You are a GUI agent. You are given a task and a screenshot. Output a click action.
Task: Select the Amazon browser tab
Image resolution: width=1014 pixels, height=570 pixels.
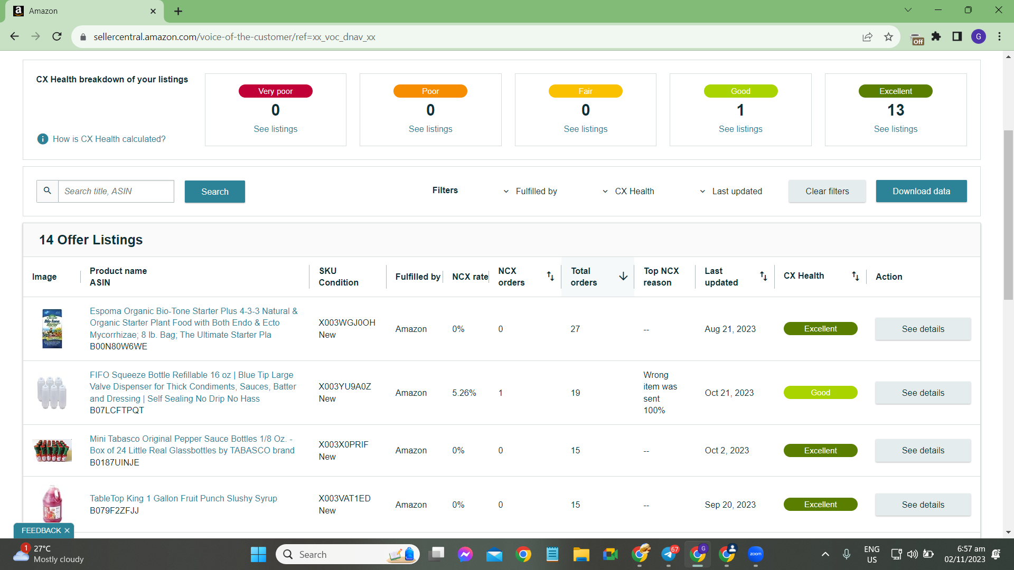(84, 11)
